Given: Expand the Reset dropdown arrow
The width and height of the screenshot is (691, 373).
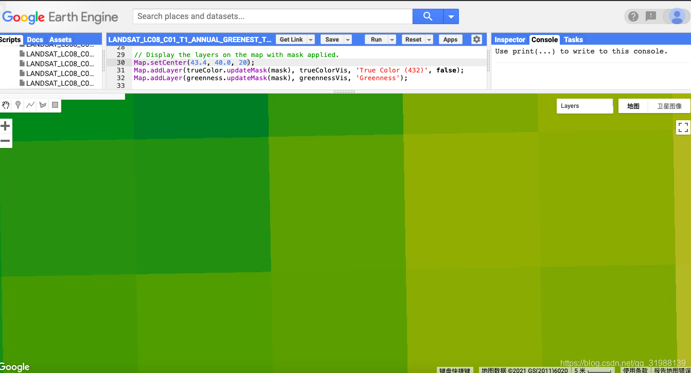Looking at the screenshot, I should pyautogui.click(x=429, y=40).
